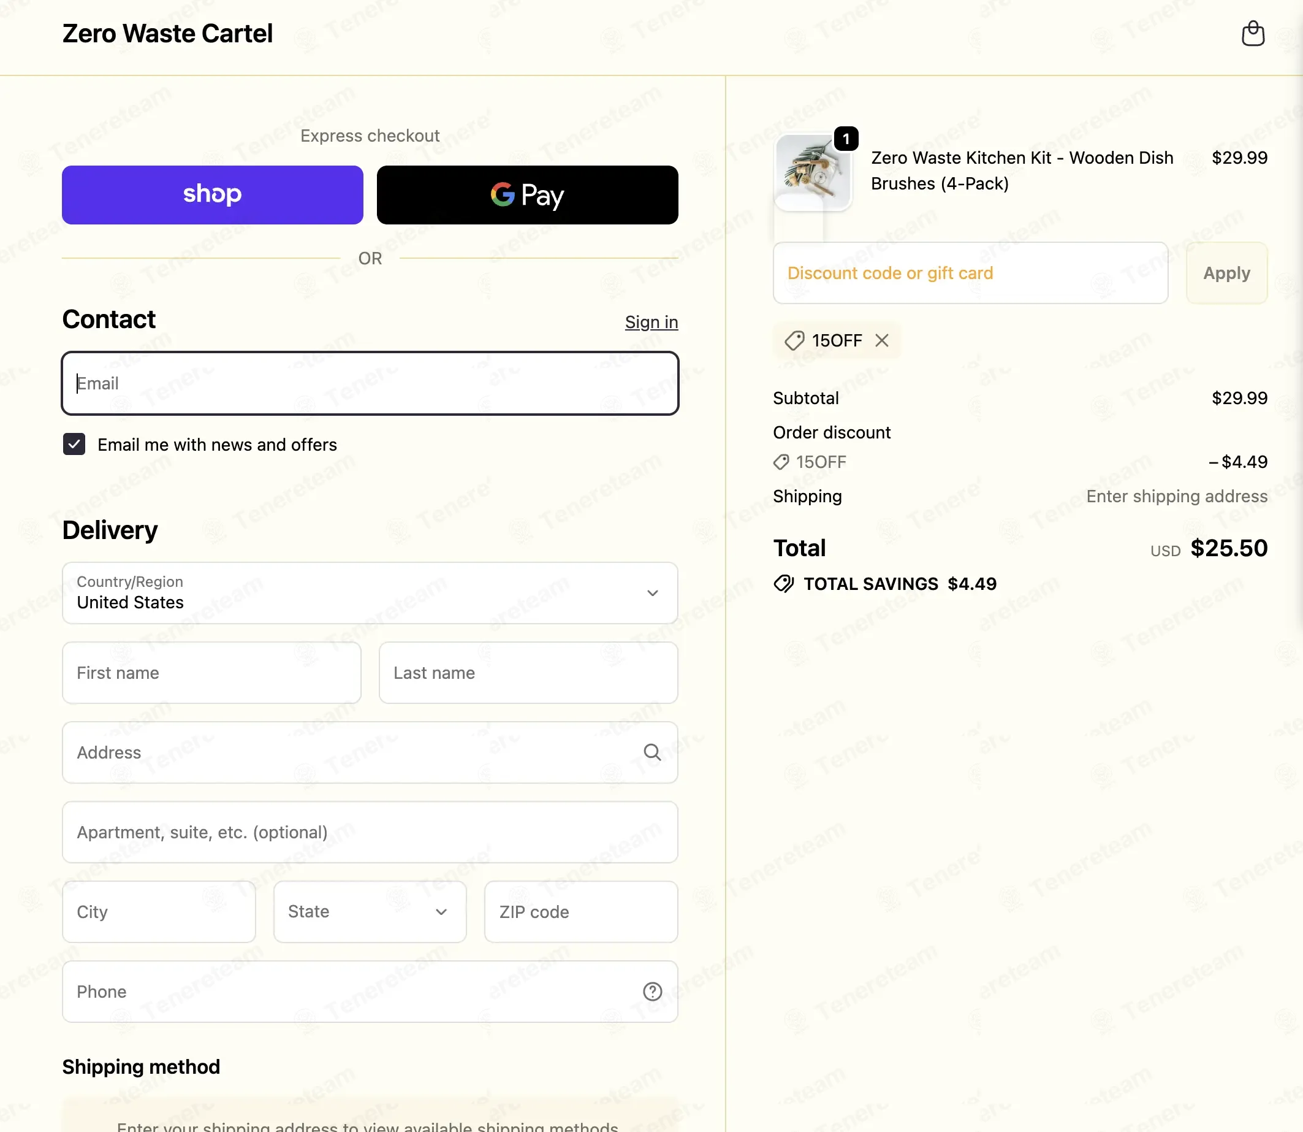Click the 15OFF tag icon in order discount
1303x1132 pixels.
coord(781,462)
